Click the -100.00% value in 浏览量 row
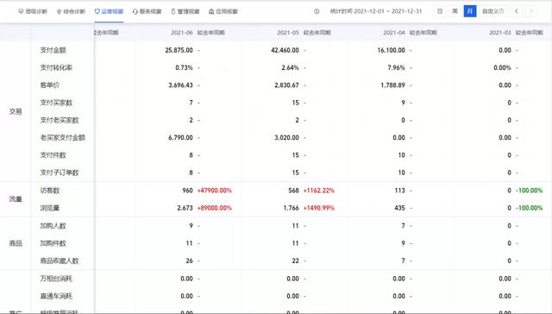The width and height of the screenshot is (552, 314). click(529, 208)
